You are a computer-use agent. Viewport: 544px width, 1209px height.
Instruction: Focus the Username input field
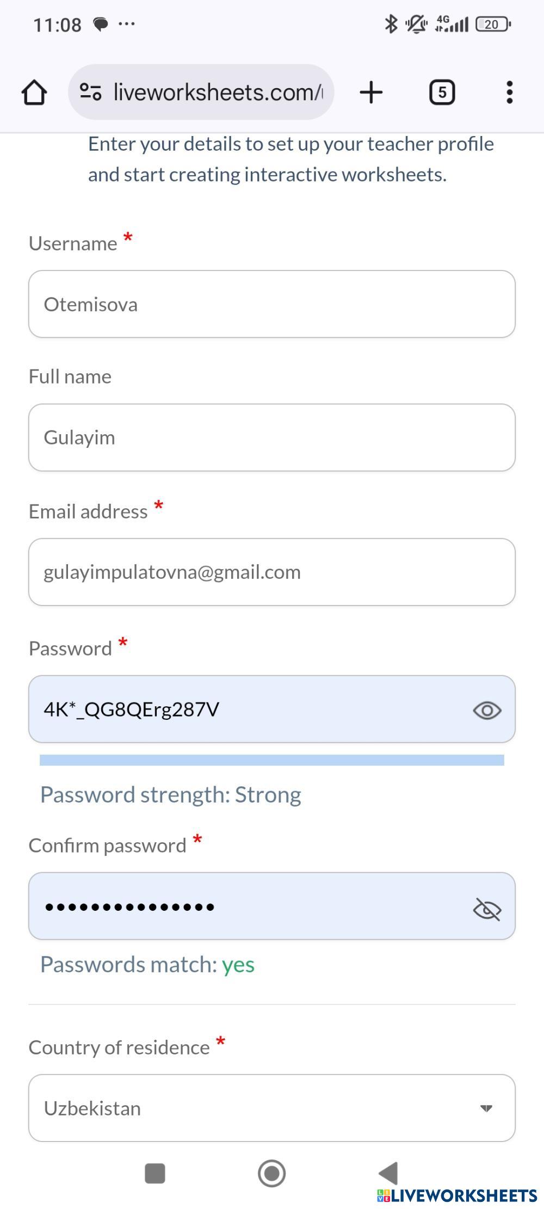pyautogui.click(x=272, y=304)
